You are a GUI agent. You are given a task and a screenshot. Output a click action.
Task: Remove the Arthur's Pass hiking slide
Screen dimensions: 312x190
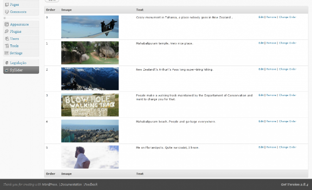(271, 69)
